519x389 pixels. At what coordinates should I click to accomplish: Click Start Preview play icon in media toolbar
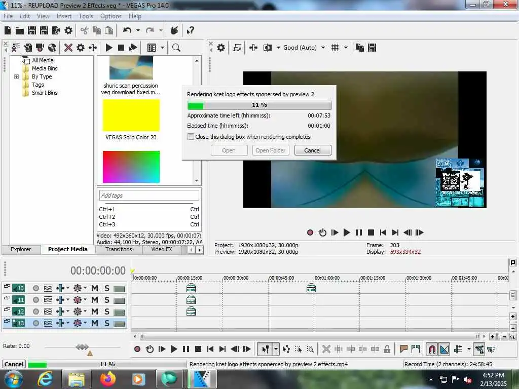point(108,48)
